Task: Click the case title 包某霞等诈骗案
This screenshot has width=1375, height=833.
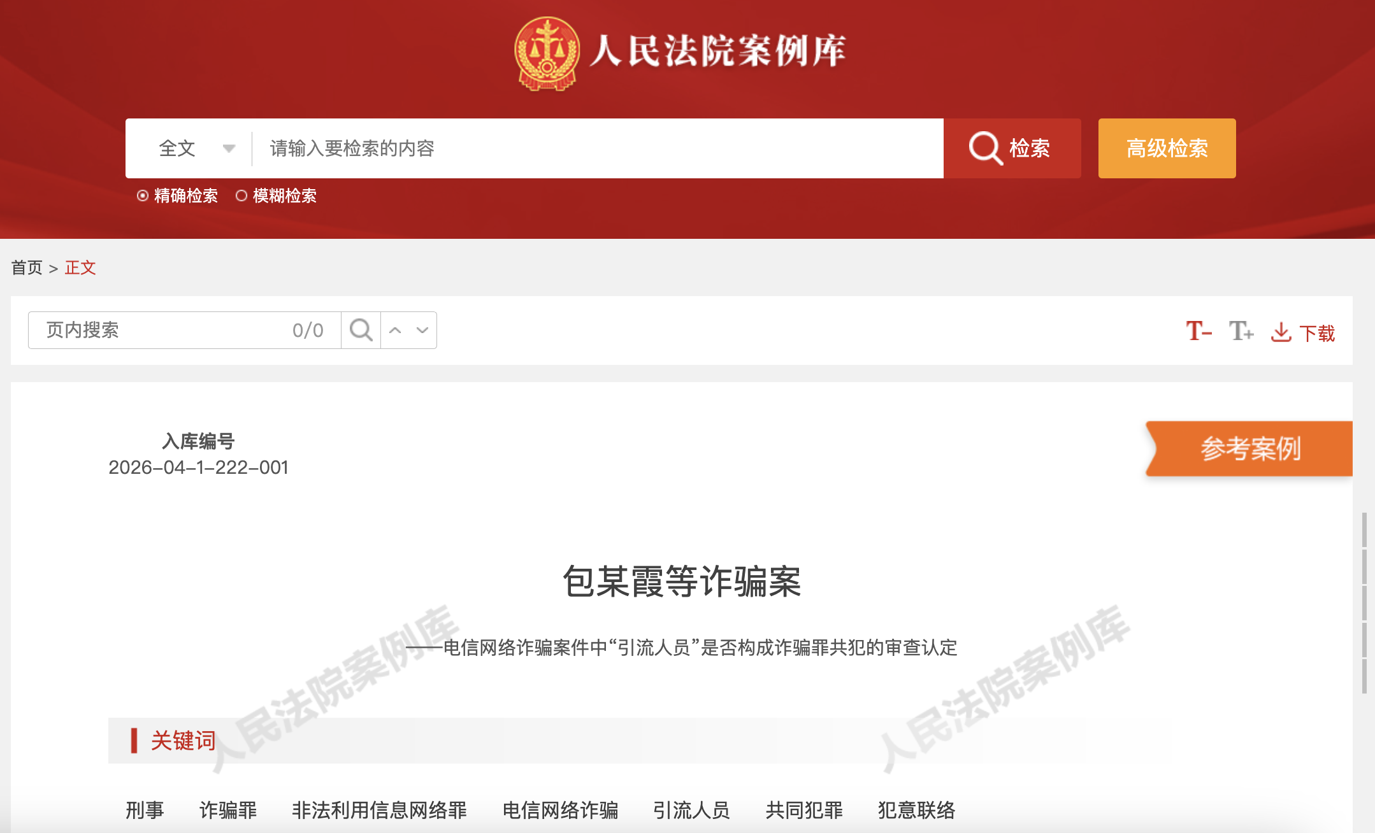Action: click(682, 581)
